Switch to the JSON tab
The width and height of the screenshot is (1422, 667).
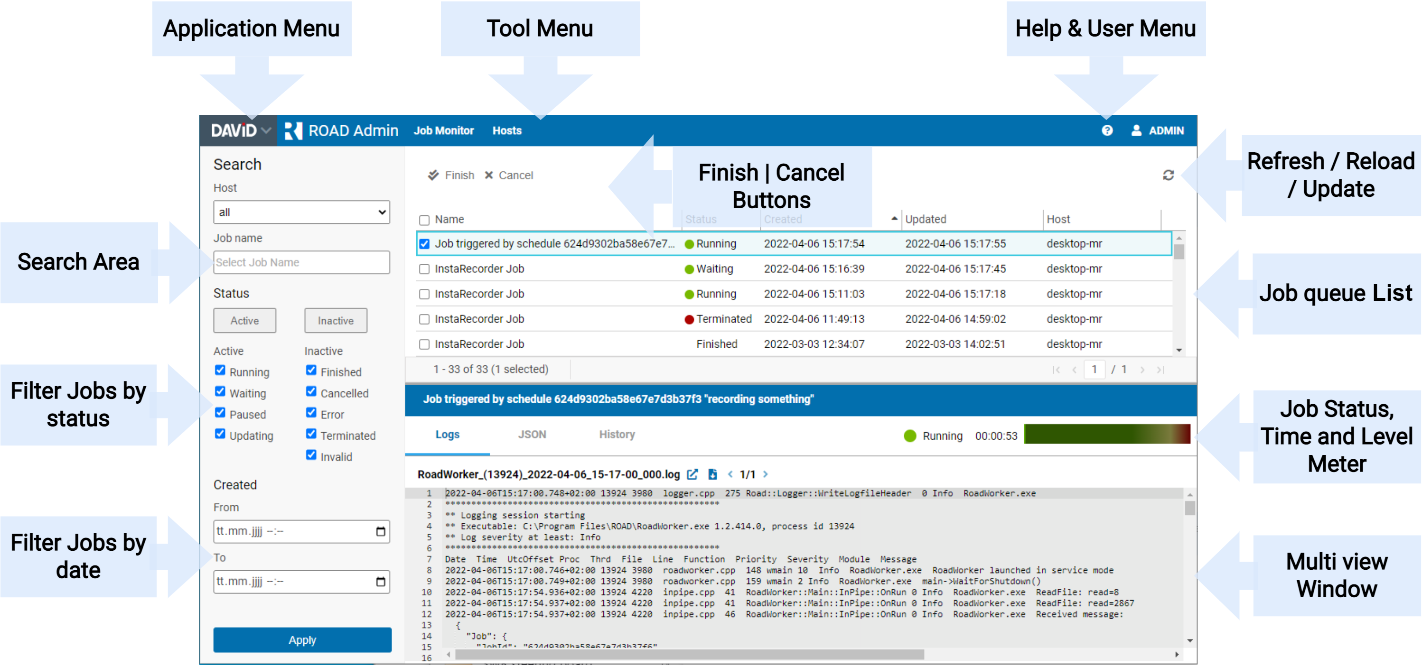tap(532, 434)
